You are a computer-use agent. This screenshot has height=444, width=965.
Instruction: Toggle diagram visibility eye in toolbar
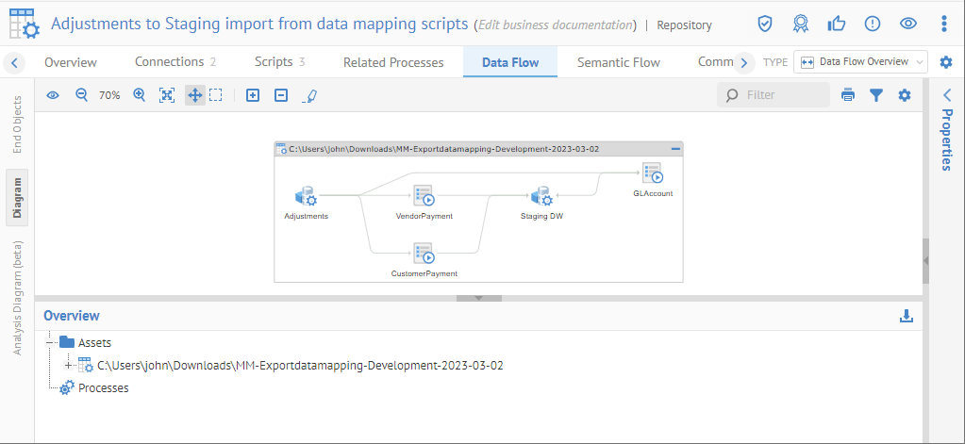pyautogui.click(x=53, y=95)
